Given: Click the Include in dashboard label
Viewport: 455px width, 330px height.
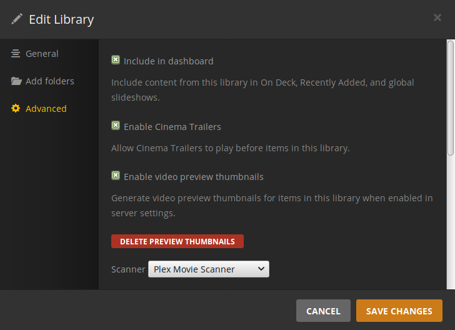Looking at the screenshot, I should click(x=168, y=61).
